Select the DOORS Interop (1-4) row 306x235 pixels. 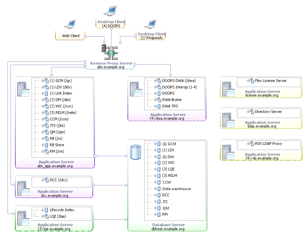pos(175,87)
